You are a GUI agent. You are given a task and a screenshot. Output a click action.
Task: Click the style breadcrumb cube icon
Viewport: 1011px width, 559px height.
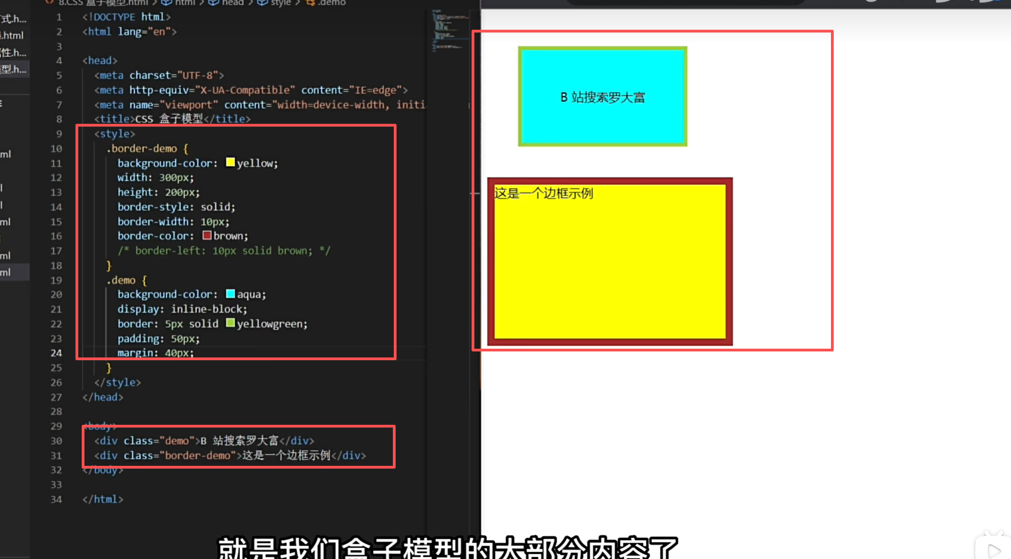pyautogui.click(x=262, y=2)
